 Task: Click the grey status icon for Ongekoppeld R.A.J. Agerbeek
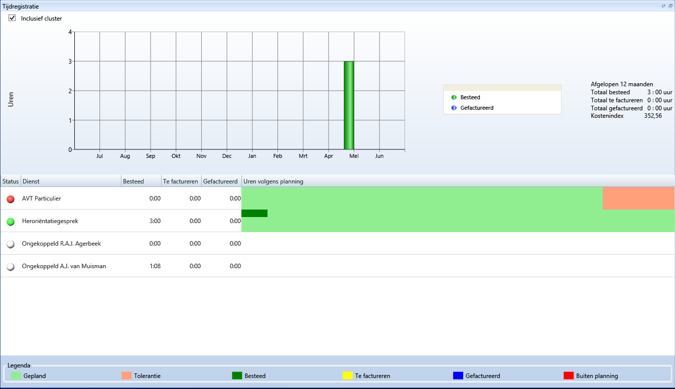tap(11, 244)
